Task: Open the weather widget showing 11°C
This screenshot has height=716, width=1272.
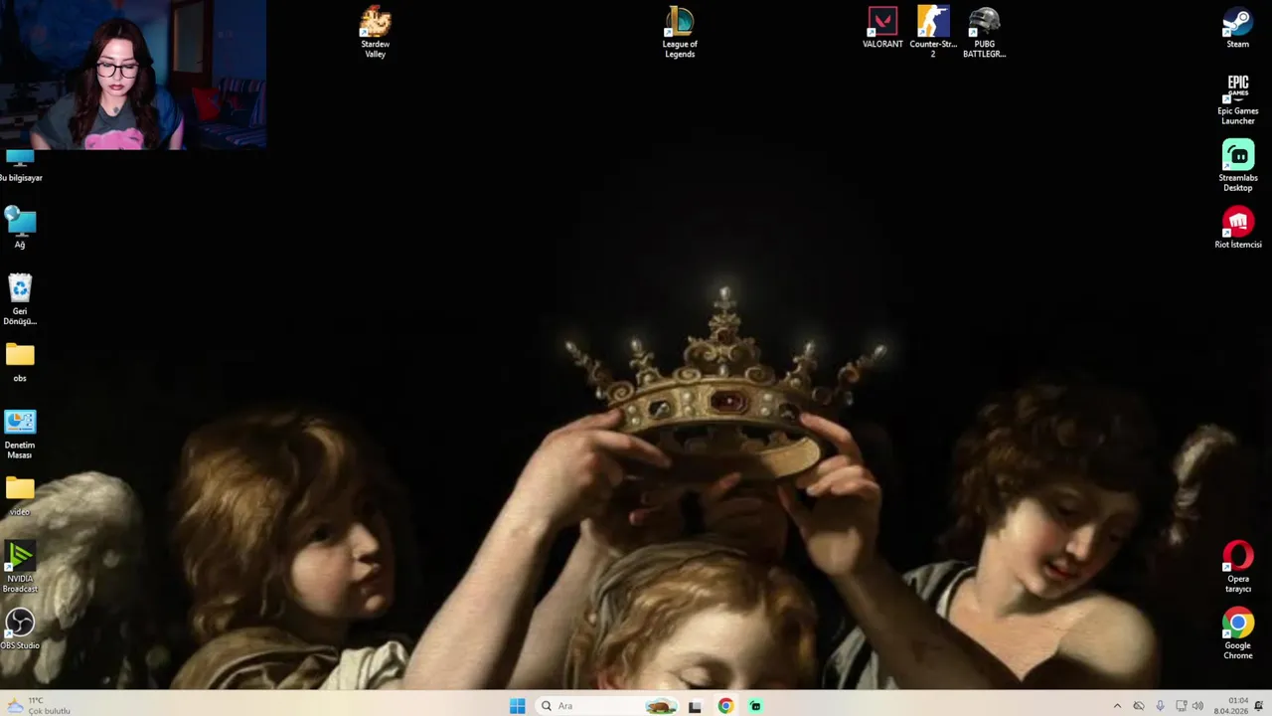Action: tap(40, 706)
